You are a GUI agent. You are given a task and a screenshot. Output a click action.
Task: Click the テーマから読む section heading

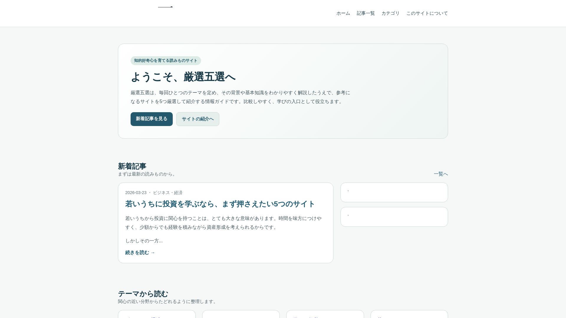point(143,294)
